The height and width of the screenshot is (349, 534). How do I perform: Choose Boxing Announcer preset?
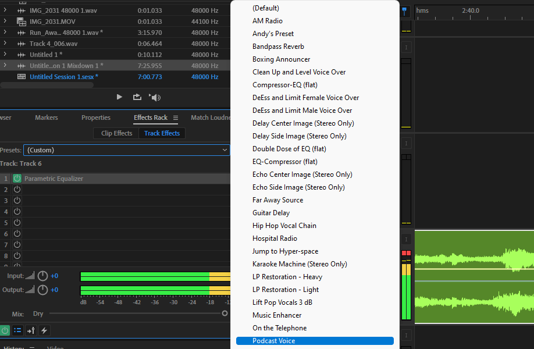coord(282,59)
